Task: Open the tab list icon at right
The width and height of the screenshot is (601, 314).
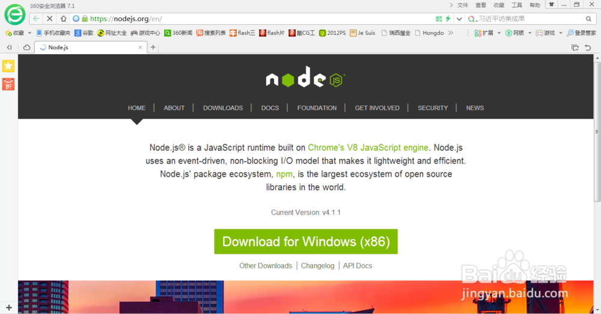Action: coord(575,48)
